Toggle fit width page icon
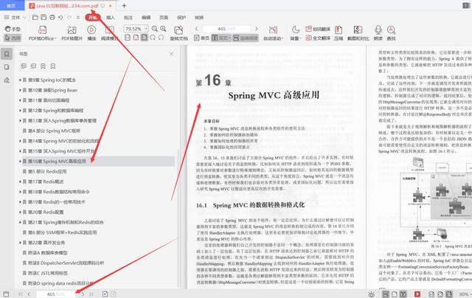Image resolution: width=472 pixels, height=298 pixels. [136, 38]
